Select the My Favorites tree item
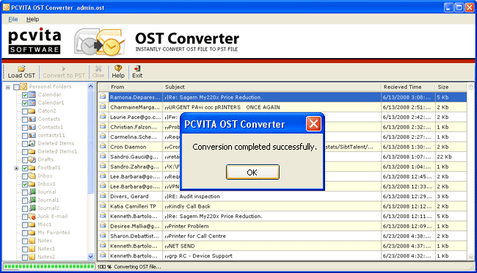 [x=54, y=233]
